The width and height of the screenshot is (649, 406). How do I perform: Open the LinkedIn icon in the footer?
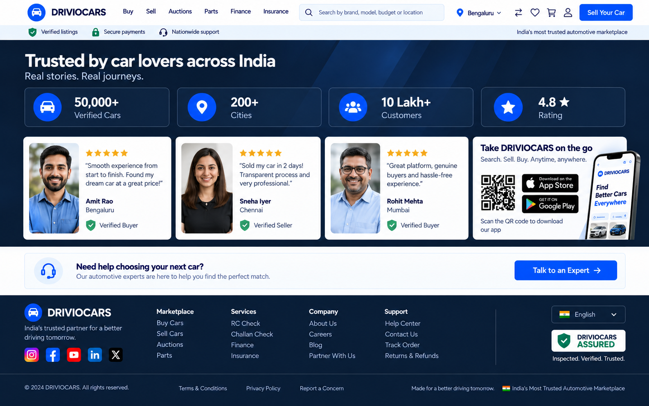95,355
